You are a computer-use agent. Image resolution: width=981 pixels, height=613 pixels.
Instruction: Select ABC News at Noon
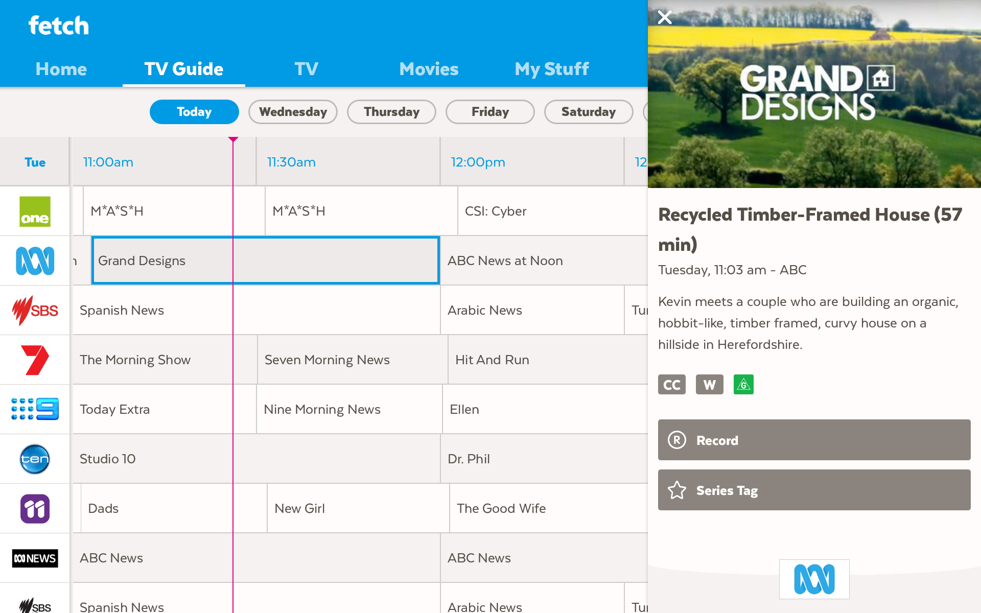(x=544, y=261)
